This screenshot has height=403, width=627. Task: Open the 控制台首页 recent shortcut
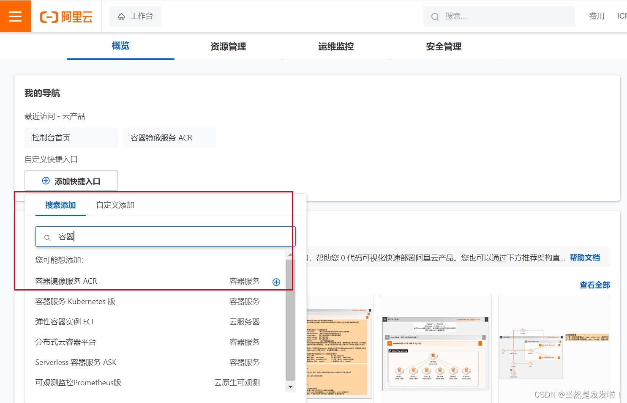click(71, 137)
